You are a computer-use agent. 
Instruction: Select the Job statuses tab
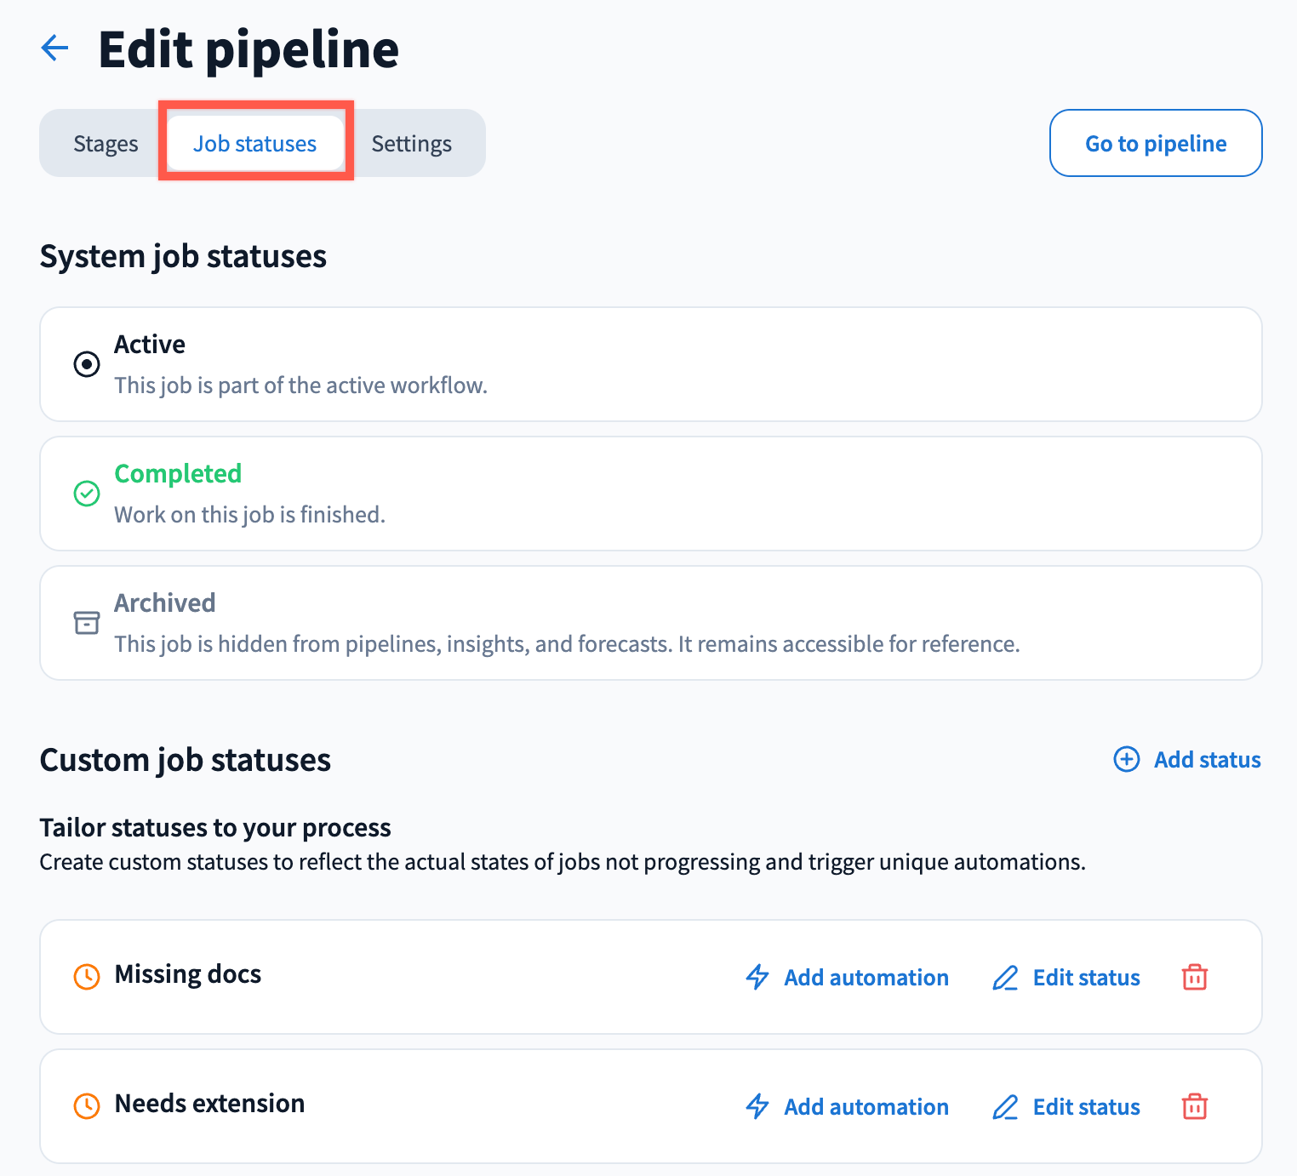254,144
